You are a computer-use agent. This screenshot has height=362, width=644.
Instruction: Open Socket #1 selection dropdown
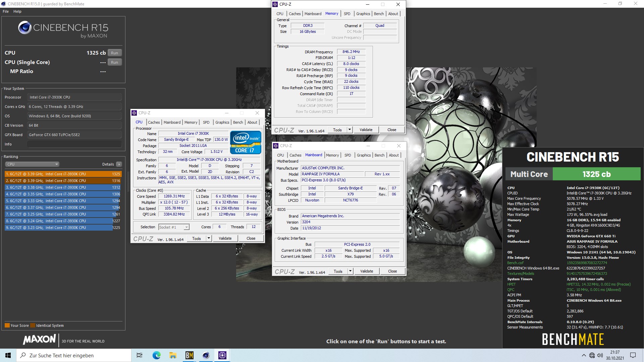174,227
